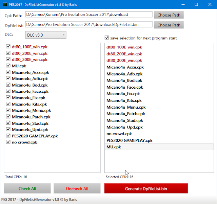Toggle PES2020 GAMEPLAY.cpk checkbox
Image resolution: width=217 pixels, height=204 pixels.
(8, 136)
